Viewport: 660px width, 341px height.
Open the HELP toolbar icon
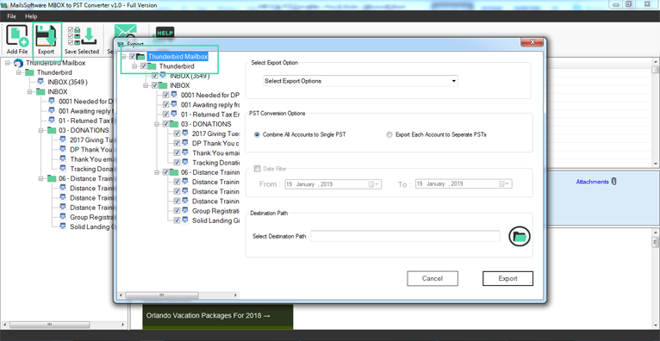165,32
